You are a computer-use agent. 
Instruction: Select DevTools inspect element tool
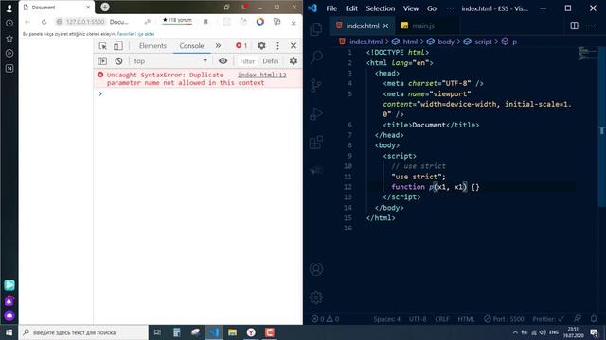point(103,46)
